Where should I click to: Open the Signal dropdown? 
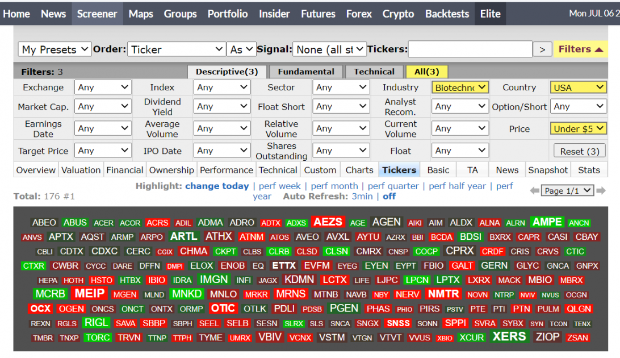pyautogui.click(x=329, y=49)
